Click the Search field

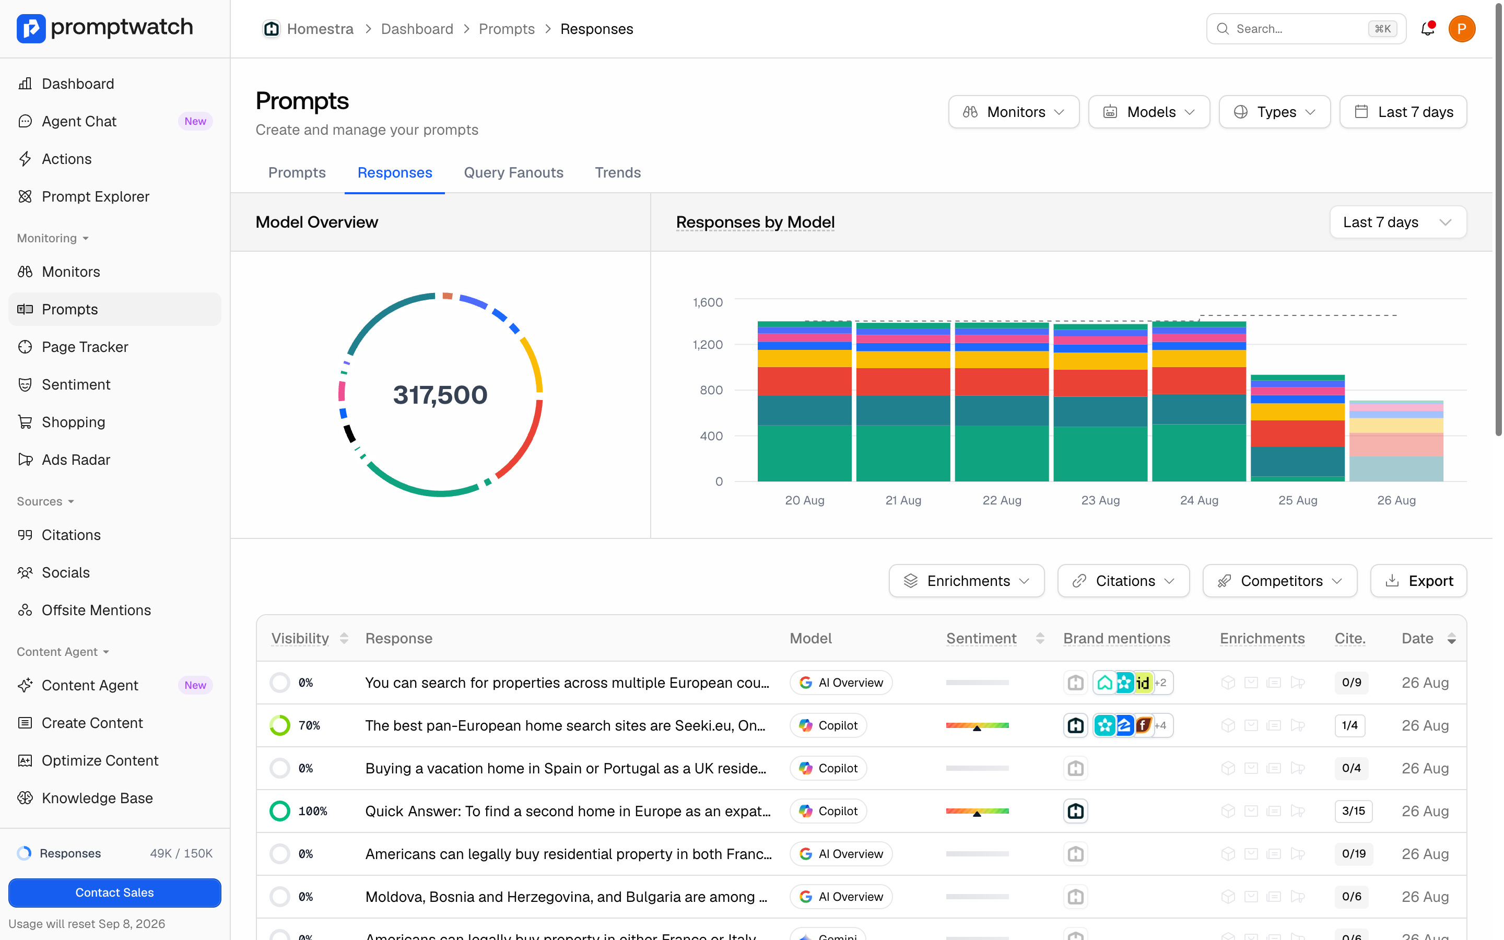click(x=1306, y=29)
